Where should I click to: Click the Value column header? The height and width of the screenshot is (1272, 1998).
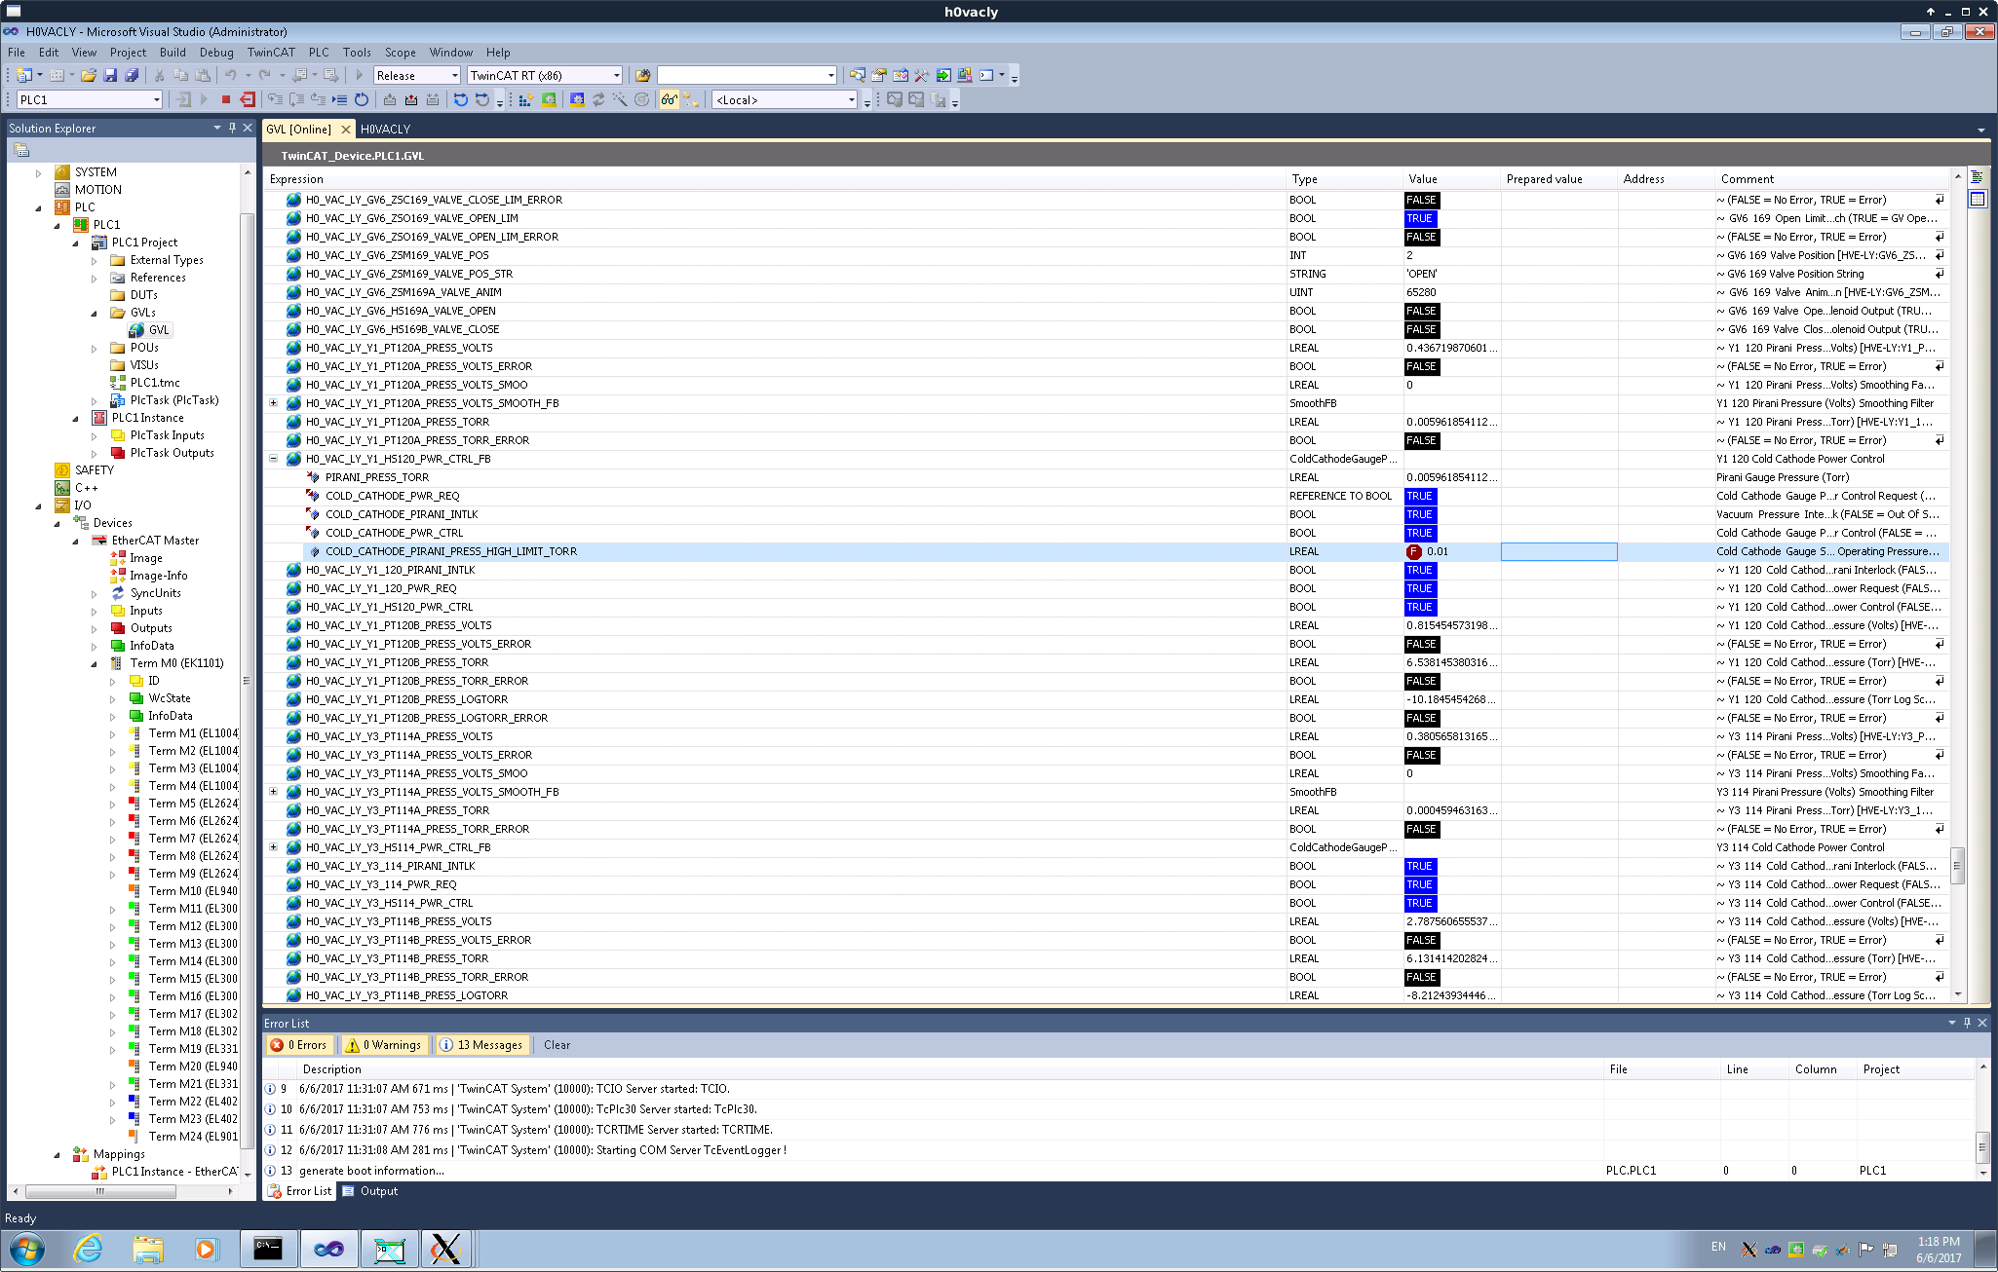click(1451, 179)
